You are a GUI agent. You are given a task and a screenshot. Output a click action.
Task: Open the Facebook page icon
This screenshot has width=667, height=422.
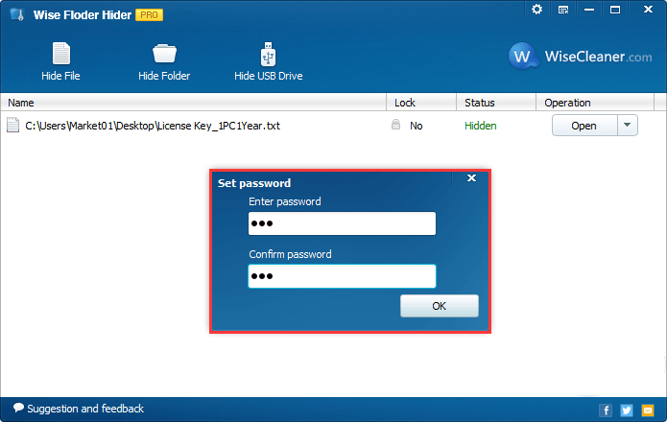606,410
